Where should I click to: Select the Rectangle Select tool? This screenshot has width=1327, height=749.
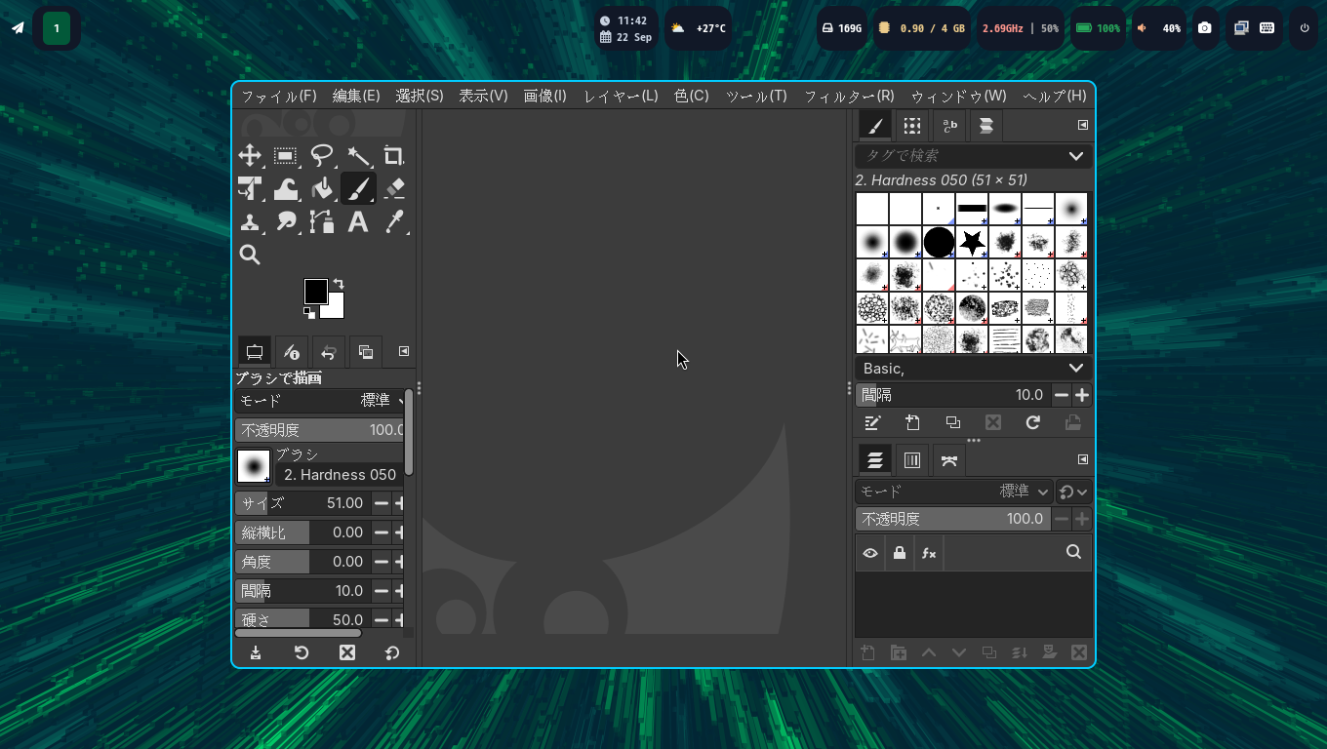click(x=285, y=156)
